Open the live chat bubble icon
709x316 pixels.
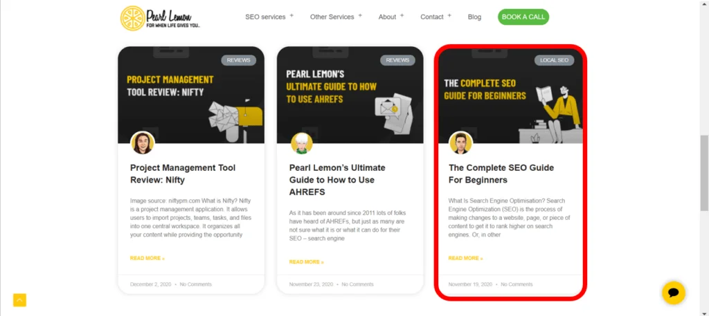pyautogui.click(x=673, y=292)
